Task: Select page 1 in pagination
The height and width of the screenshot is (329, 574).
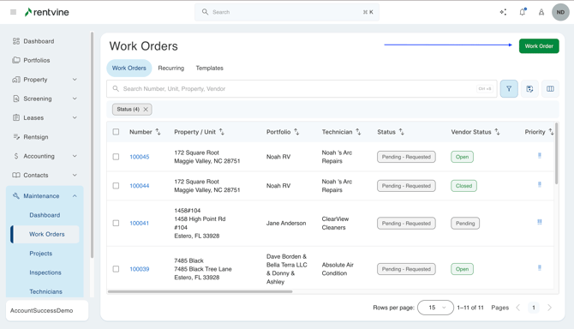Action: coord(534,308)
